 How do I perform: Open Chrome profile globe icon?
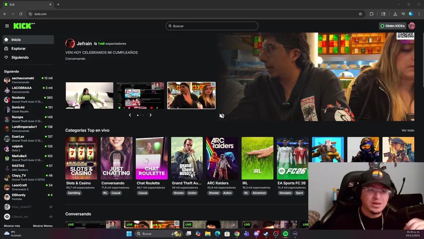pyautogui.click(x=411, y=14)
